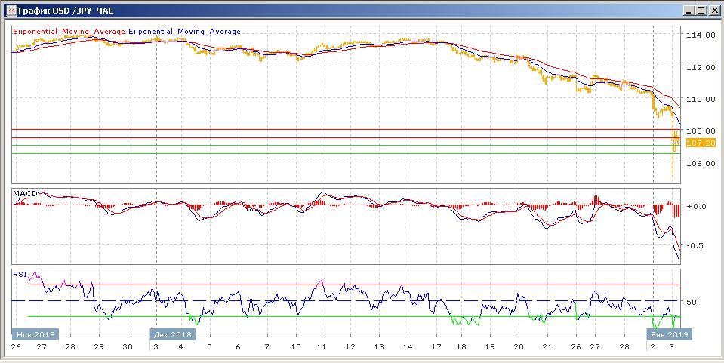Select date 17 on the time axis
This screenshot has width=724, height=363.
point(436,346)
